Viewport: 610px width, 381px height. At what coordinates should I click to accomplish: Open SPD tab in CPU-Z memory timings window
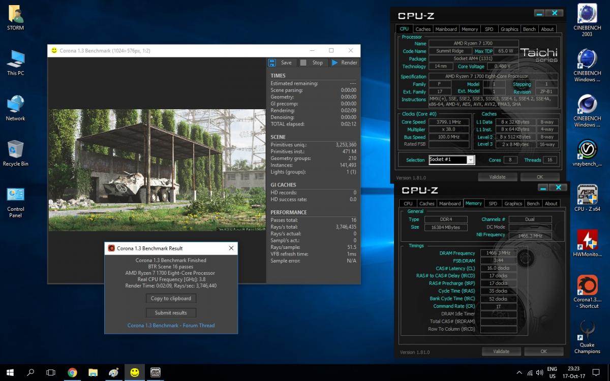pos(493,203)
